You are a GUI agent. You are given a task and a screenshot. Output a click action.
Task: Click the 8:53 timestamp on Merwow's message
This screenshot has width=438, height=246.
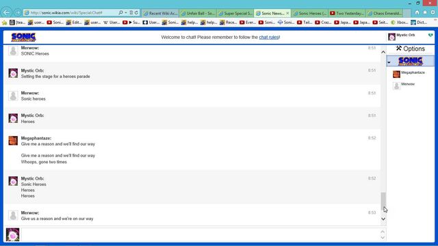[x=372, y=213]
